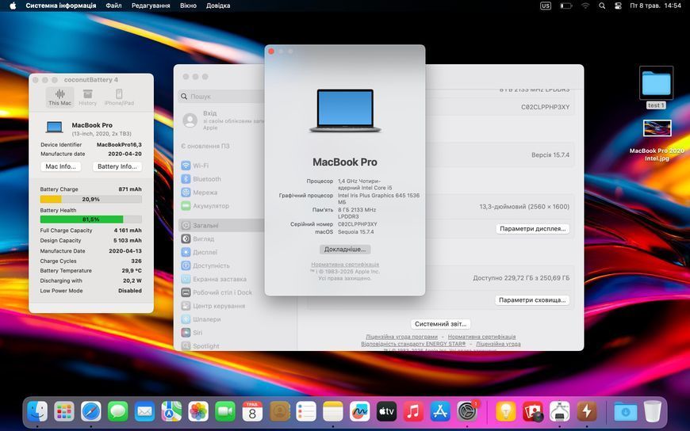The height and width of the screenshot is (431, 690).
Task: Open Messages from the Dock
Action: 118,412
